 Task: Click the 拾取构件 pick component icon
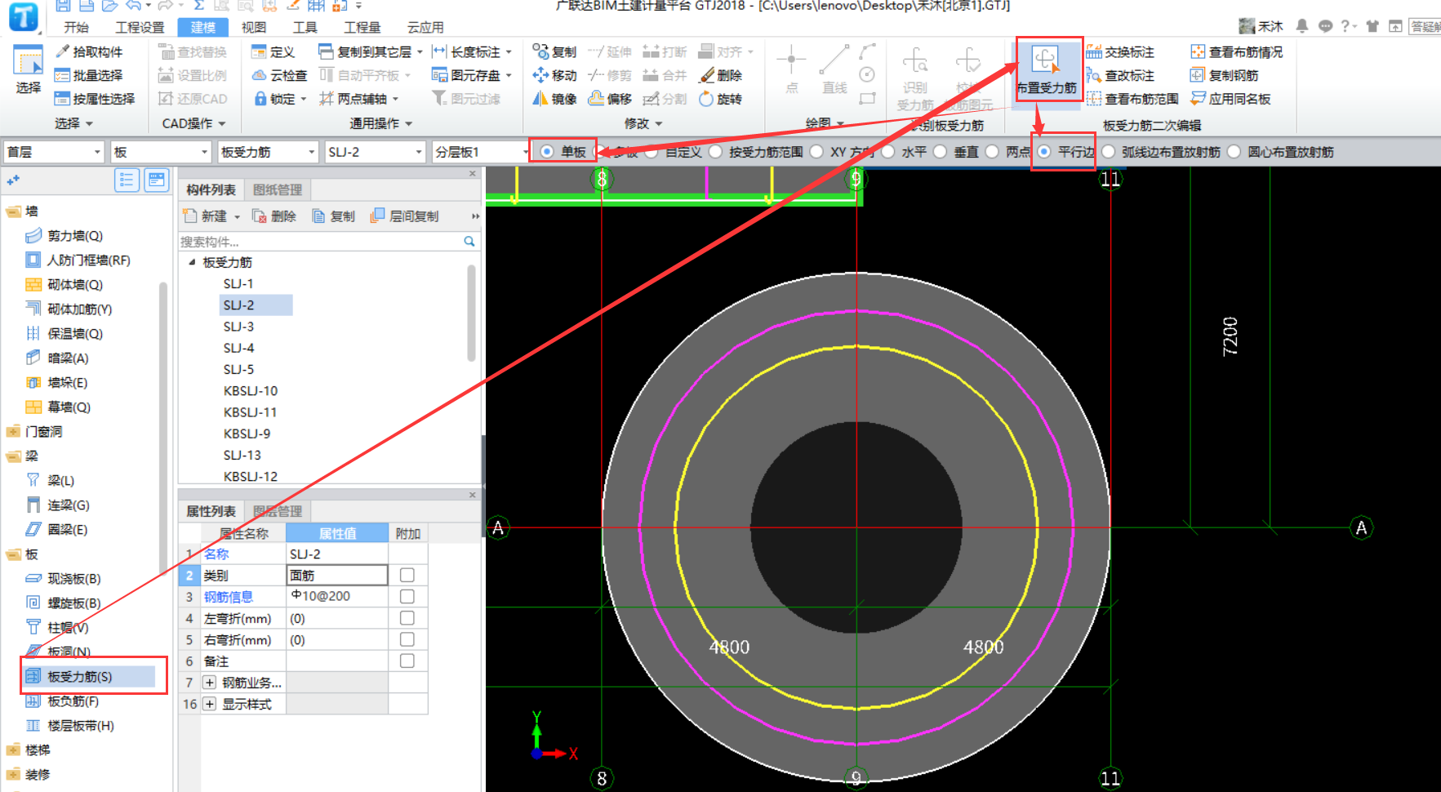pyautogui.click(x=62, y=51)
